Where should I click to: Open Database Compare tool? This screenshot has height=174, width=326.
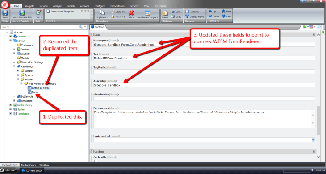click(x=148, y=15)
